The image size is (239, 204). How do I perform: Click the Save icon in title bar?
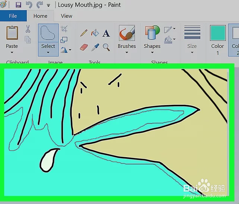18,5
